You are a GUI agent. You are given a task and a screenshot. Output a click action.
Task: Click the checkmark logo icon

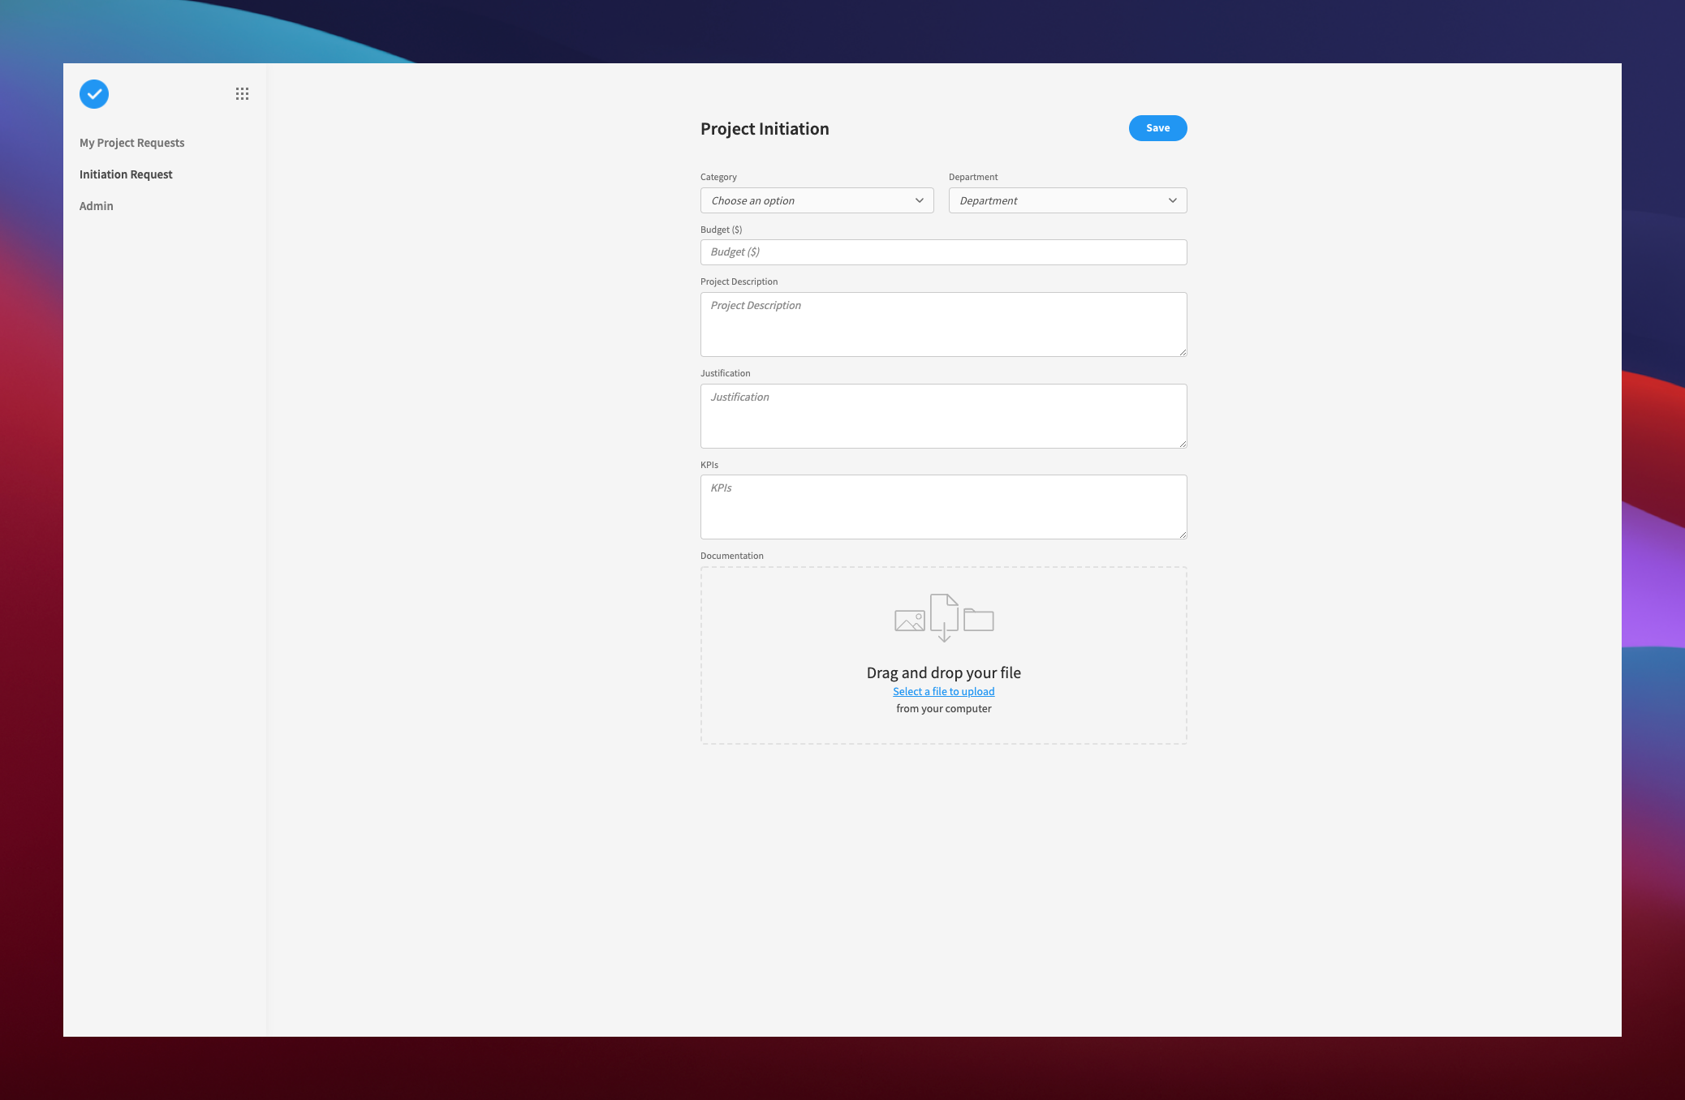[x=95, y=93]
